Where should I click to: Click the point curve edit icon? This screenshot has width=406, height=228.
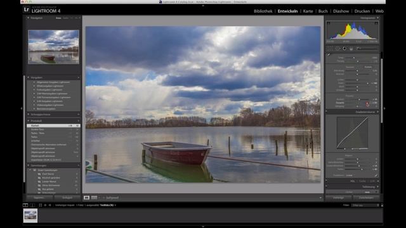pyautogui.click(x=376, y=175)
